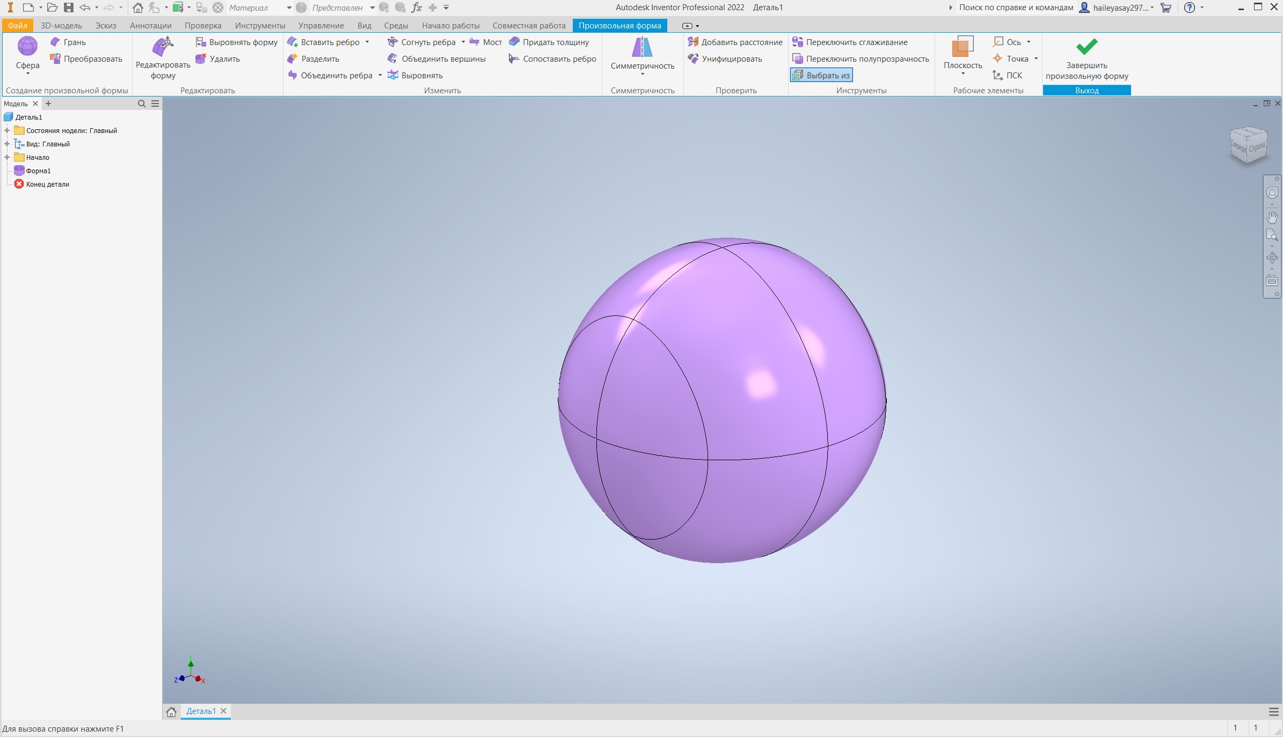Viewport: 1283px width, 737px height.
Task: Click the ПСК coordinate system tool
Action: 1008,75
